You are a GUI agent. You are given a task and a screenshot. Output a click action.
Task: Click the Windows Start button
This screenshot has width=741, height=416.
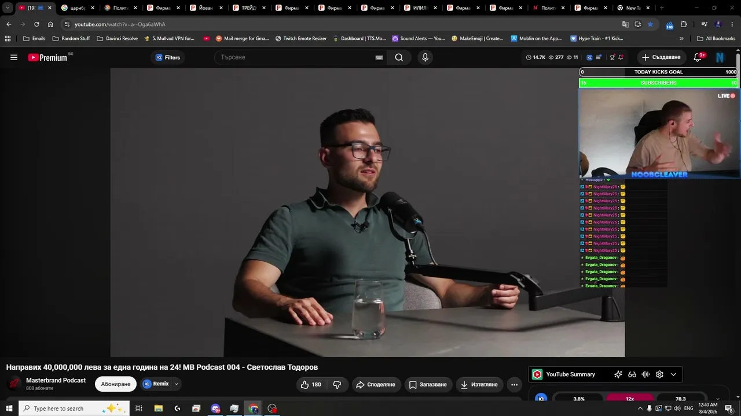[9, 408]
